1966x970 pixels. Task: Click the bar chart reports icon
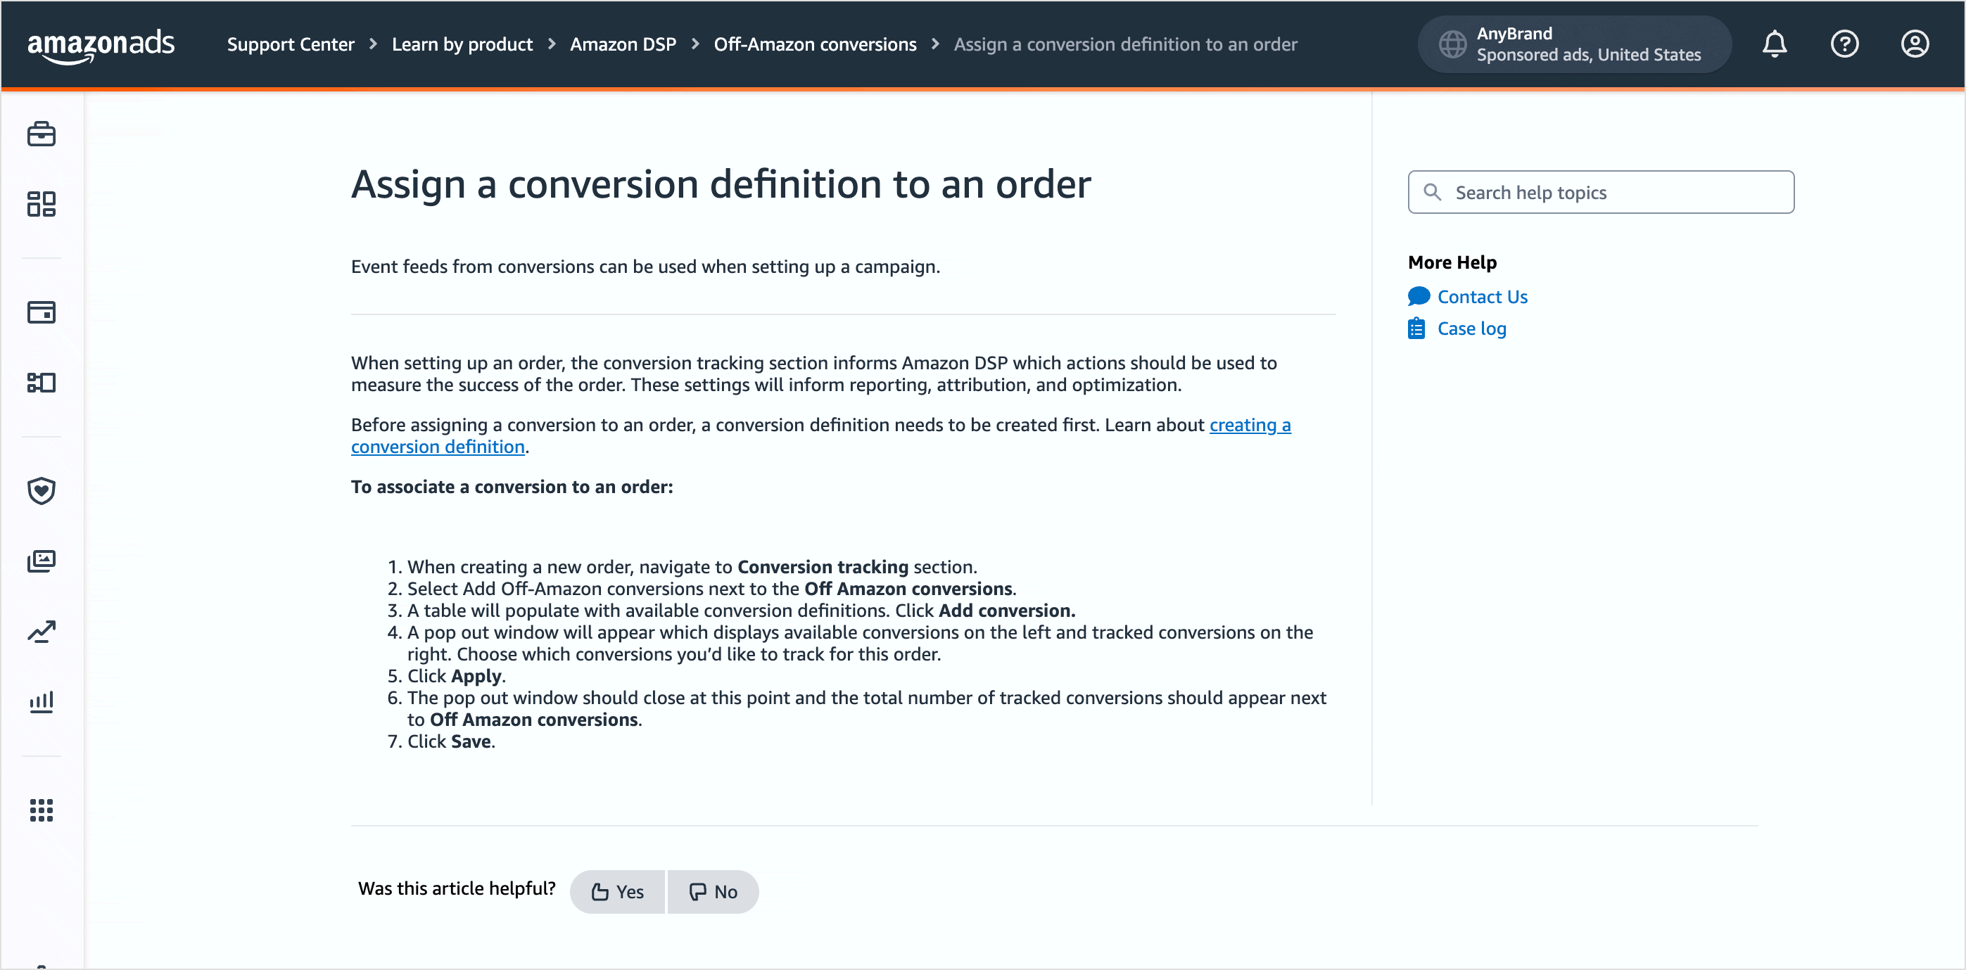[x=42, y=701]
